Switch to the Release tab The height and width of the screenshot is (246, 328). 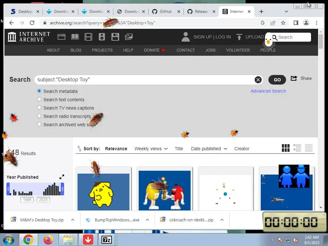pos(201,12)
